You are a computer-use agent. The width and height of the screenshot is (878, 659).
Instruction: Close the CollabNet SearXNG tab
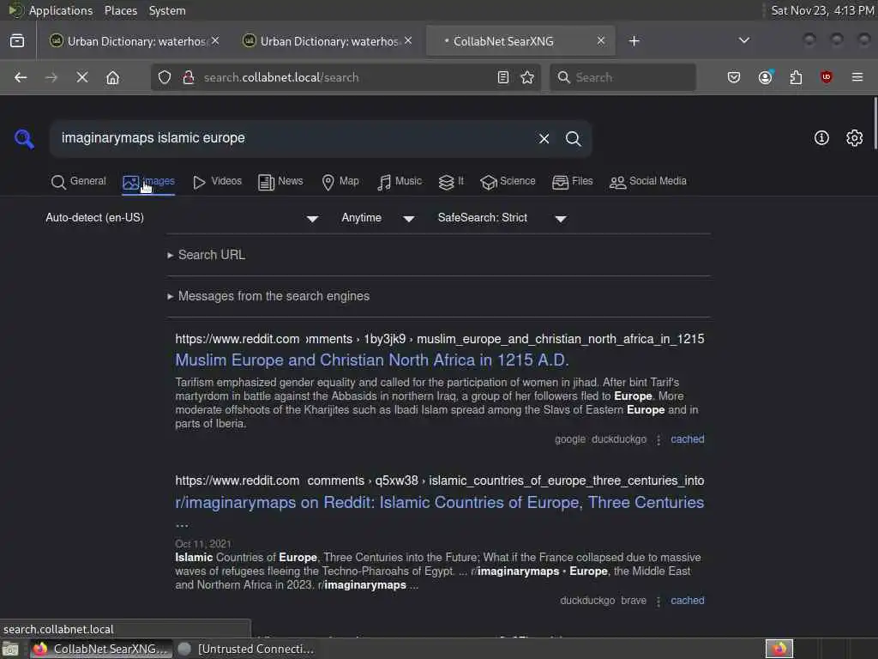coord(600,41)
